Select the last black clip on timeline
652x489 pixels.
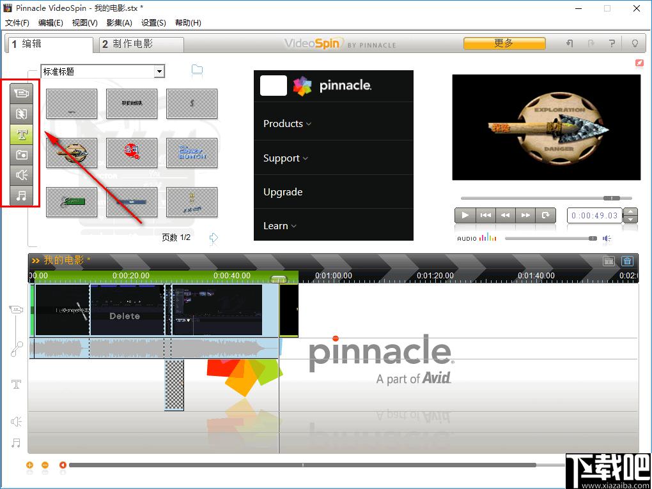(288, 310)
